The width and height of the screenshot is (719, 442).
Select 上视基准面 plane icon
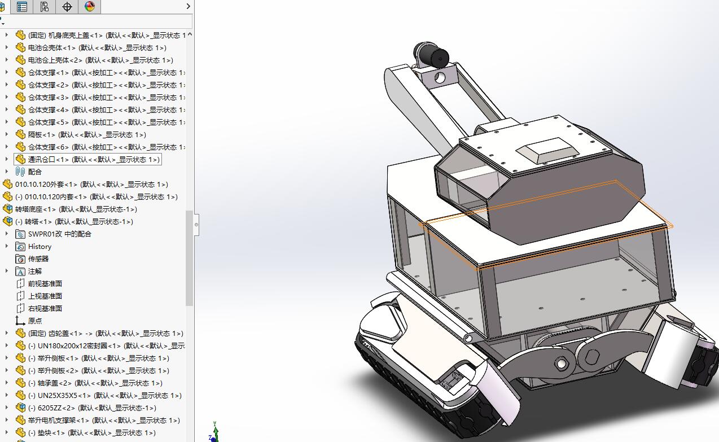[x=20, y=296]
